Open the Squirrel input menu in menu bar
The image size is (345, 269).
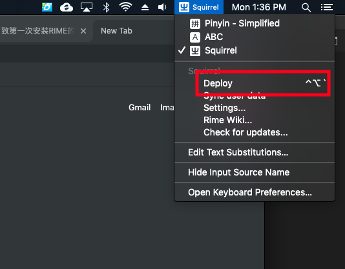[x=199, y=7]
